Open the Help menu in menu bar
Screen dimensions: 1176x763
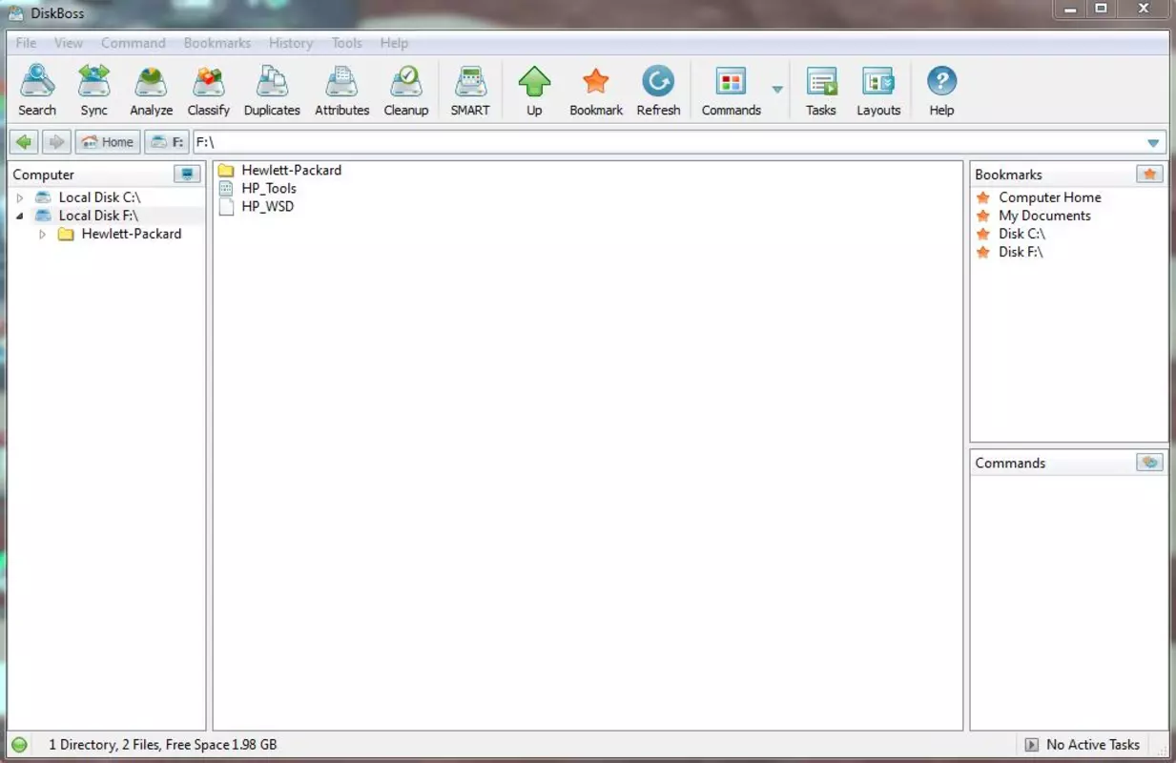click(394, 43)
